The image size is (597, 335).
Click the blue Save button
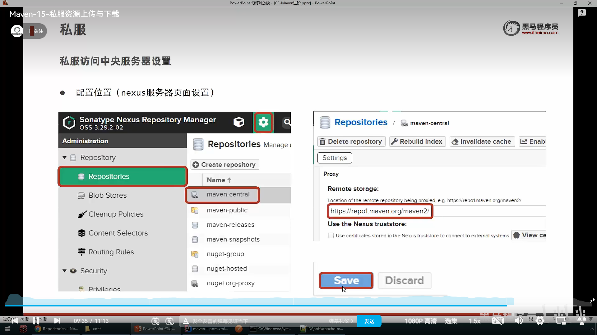(346, 280)
